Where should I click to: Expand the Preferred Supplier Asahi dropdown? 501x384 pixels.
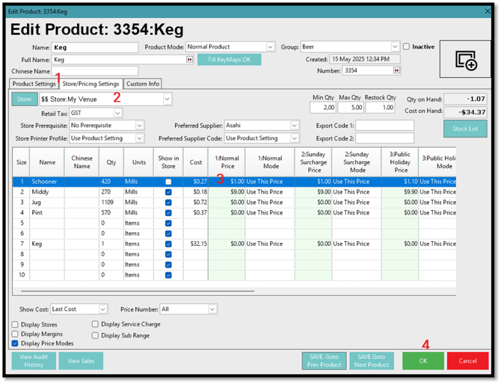(294, 126)
